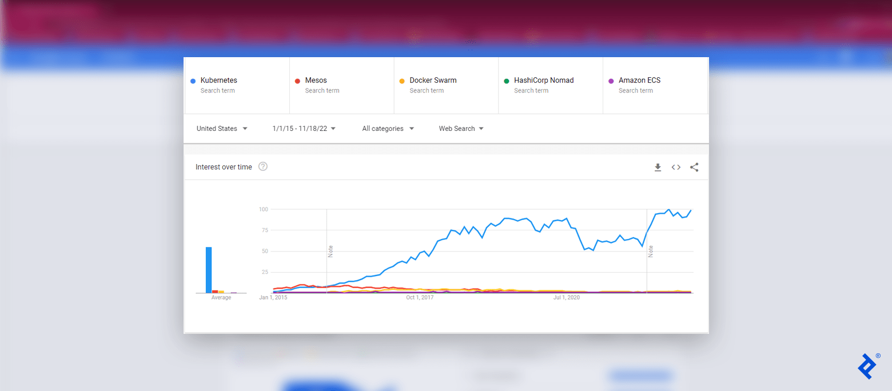Click the red Mesos color dot

pyautogui.click(x=297, y=81)
